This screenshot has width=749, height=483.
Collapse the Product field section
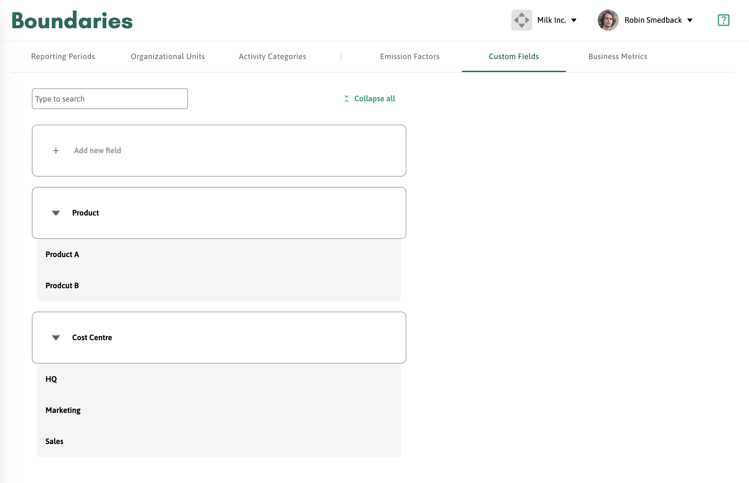[56, 213]
